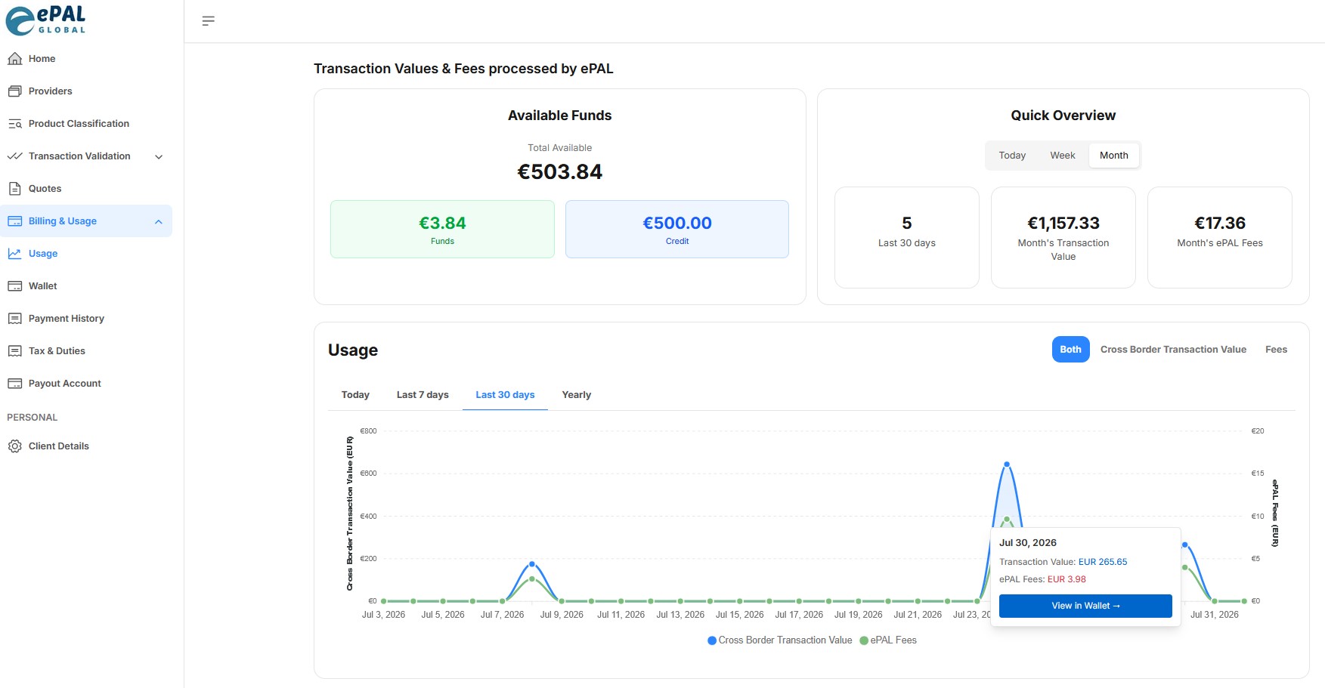
Task: Click the Usage line-chart icon
Action: pos(14,254)
